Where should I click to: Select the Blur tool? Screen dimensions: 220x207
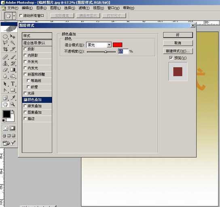pyautogui.click(x=5, y=76)
